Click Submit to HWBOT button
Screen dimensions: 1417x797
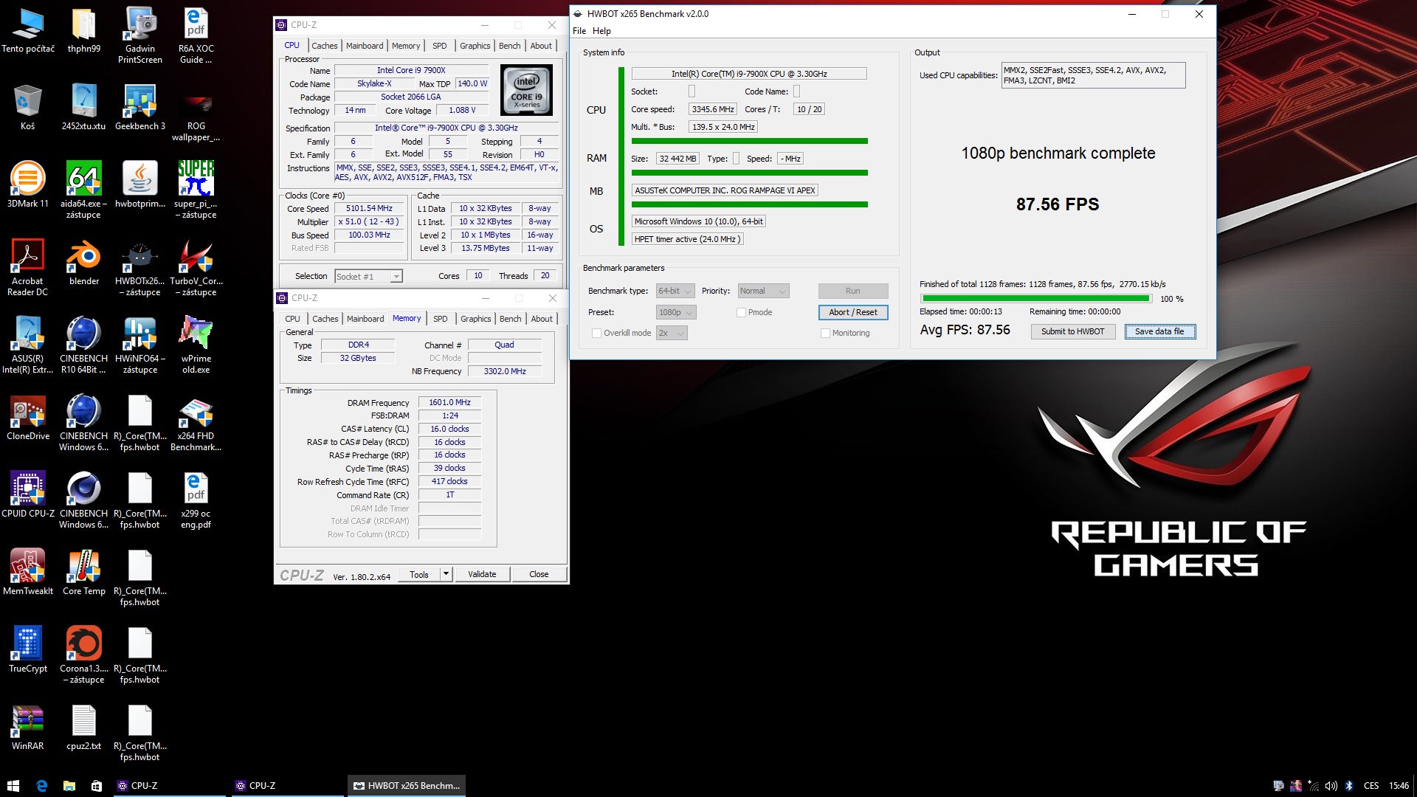click(1072, 331)
